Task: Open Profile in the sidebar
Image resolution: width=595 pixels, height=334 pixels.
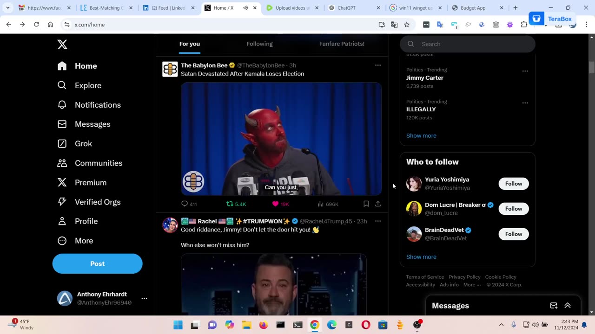Action: click(77, 221)
